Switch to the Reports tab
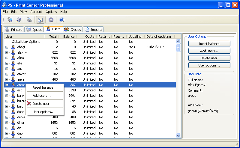The image size is (240, 148). [94, 29]
